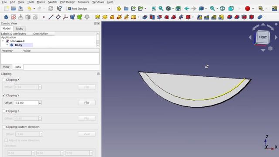Select the Fillet tool
279x157 pixels.
(x=230, y=17)
